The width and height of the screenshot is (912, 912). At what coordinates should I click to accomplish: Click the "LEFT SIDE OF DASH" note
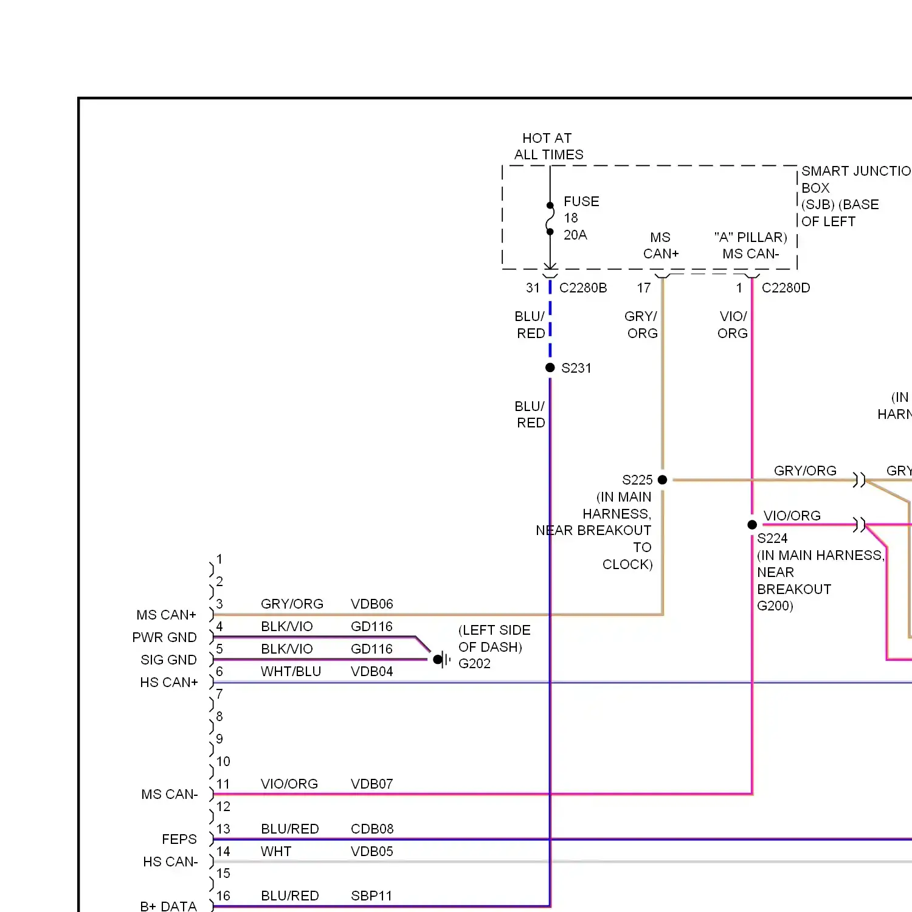click(494, 638)
